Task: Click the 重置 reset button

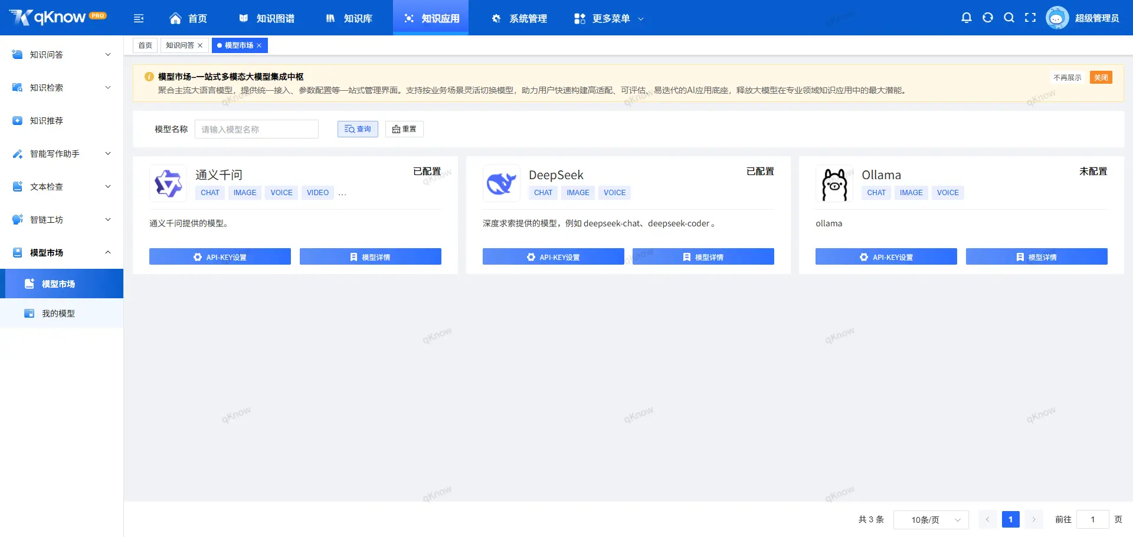Action: pos(404,129)
